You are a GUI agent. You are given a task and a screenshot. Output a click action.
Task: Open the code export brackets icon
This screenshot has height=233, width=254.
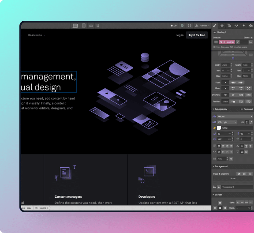[189, 26]
